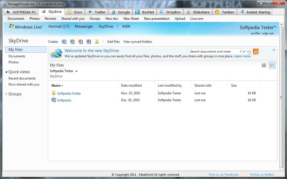Click View synced folders
The image size is (287, 179).
[138, 42]
